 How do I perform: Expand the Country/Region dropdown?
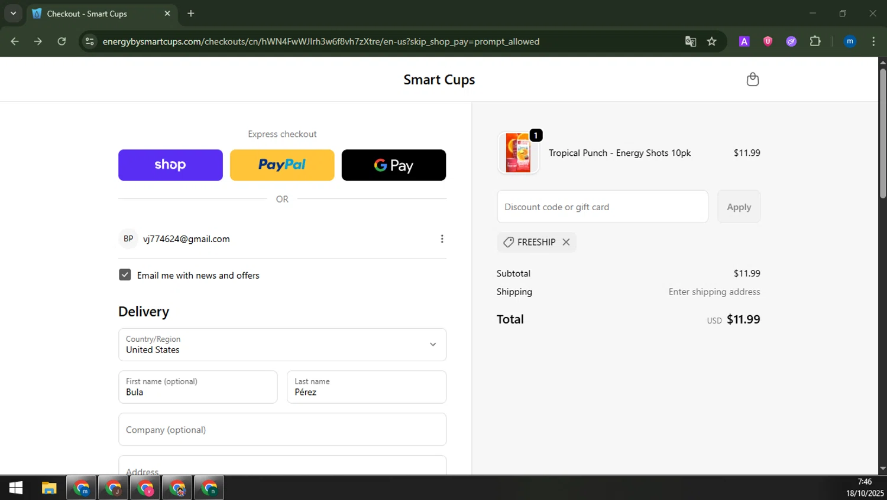(x=282, y=345)
